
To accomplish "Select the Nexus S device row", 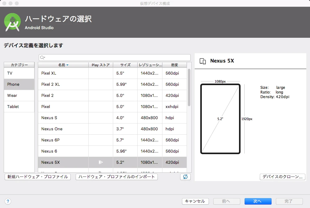I will tap(112, 118).
